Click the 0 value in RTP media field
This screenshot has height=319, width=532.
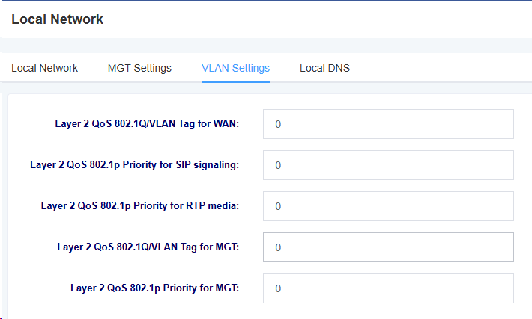click(278, 206)
